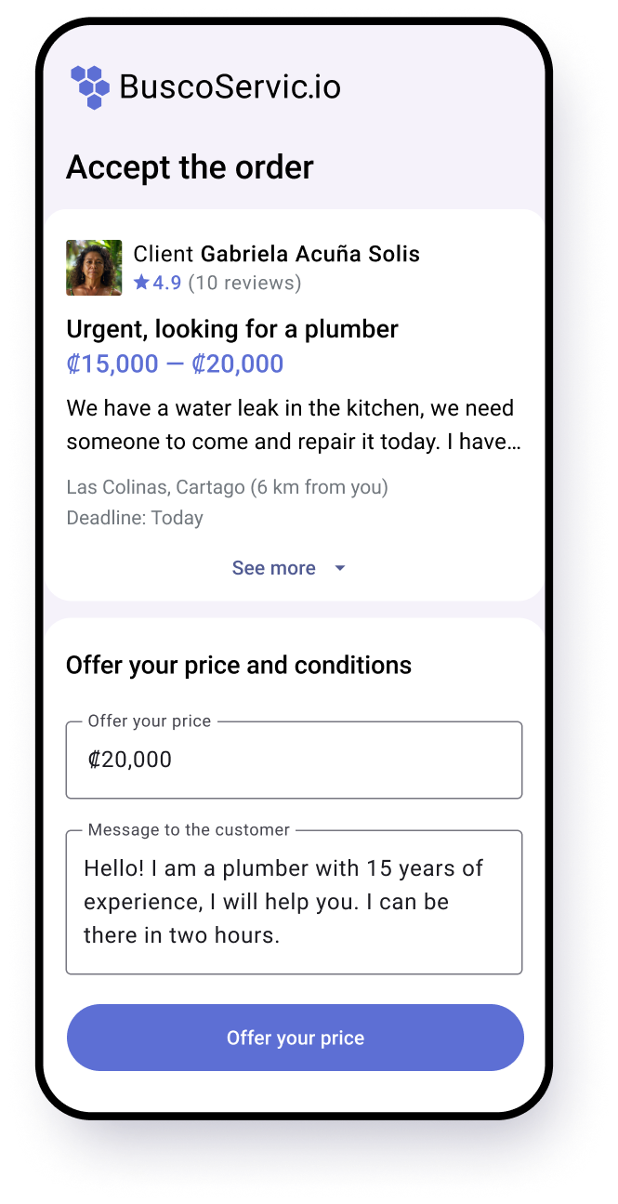Click the See more link text

tap(273, 568)
